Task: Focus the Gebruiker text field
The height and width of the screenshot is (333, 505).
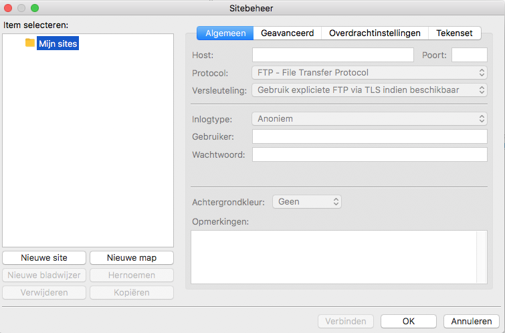Action: (369, 136)
